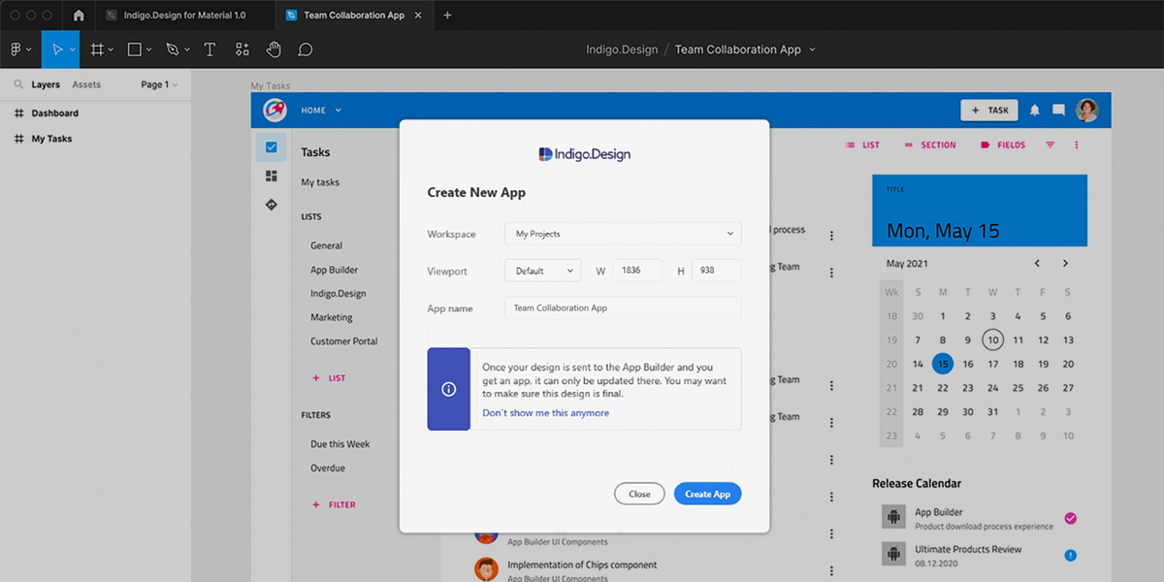The height and width of the screenshot is (582, 1164).
Task: Expand the Page 1 selector
Action: click(x=159, y=84)
